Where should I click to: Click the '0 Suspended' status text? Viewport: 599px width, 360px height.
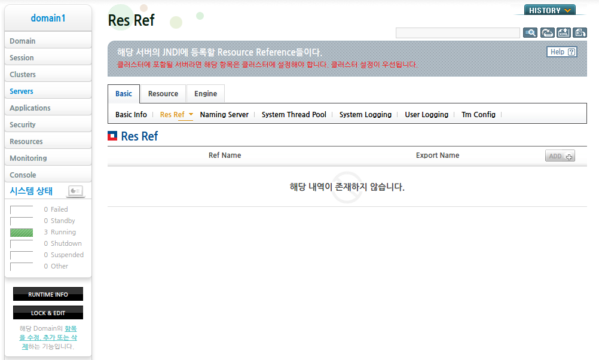point(63,255)
